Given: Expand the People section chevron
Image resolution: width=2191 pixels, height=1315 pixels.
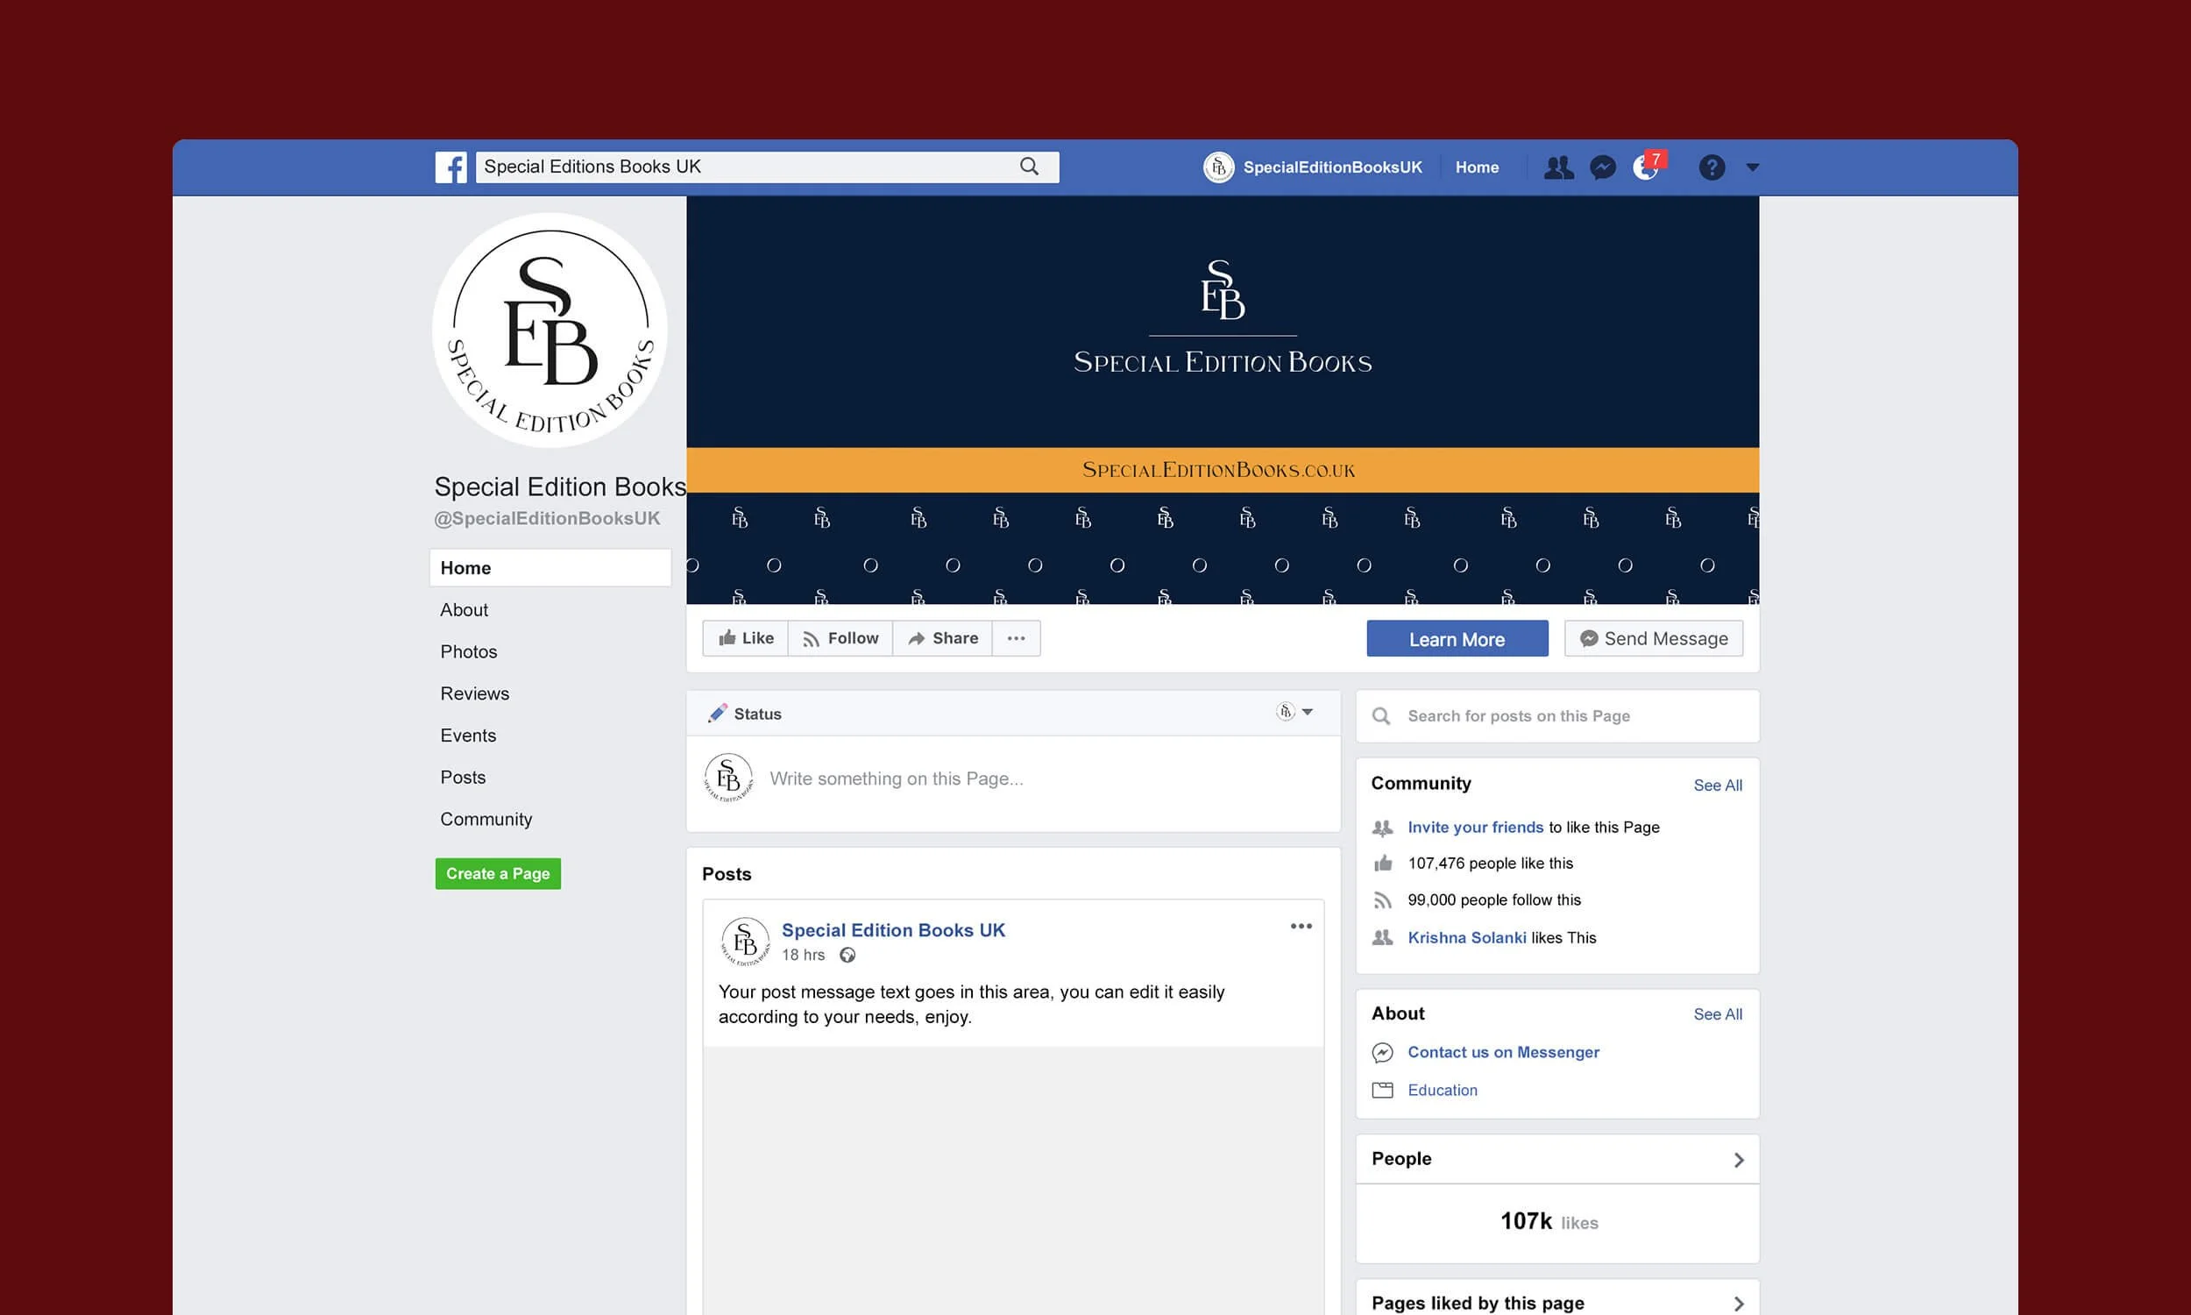Looking at the screenshot, I should 1739,1160.
